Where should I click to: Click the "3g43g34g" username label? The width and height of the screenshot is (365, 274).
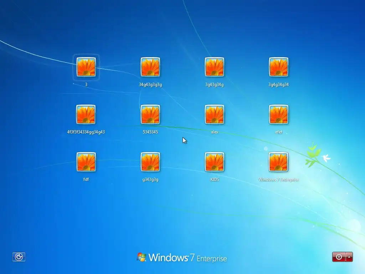(214, 85)
